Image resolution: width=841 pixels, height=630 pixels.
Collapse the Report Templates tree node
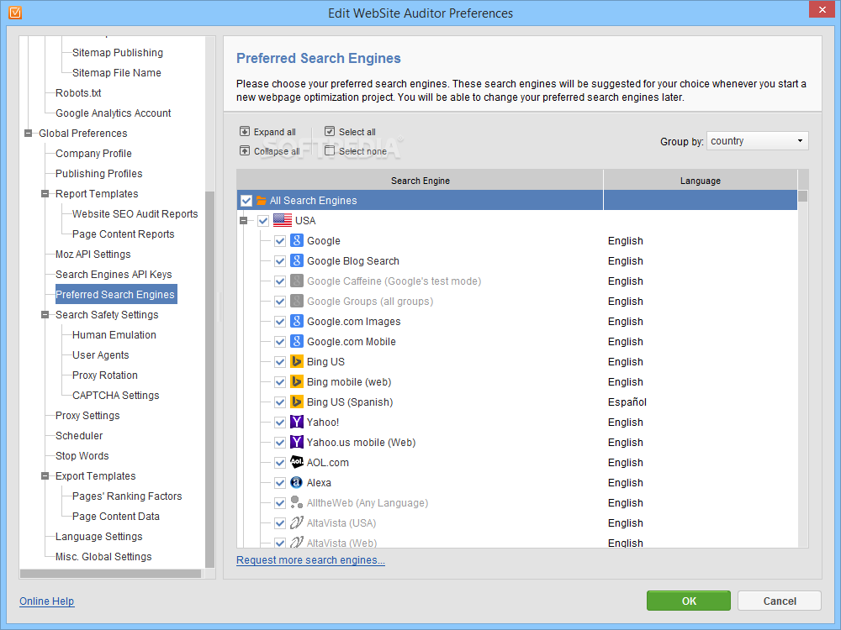pyautogui.click(x=45, y=193)
